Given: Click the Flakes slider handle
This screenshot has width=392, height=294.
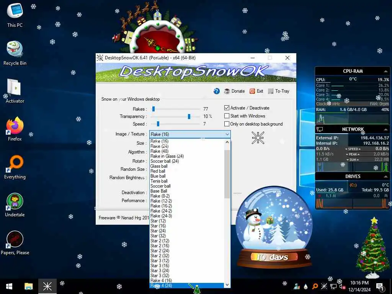Looking at the screenshot, I should point(154,109).
